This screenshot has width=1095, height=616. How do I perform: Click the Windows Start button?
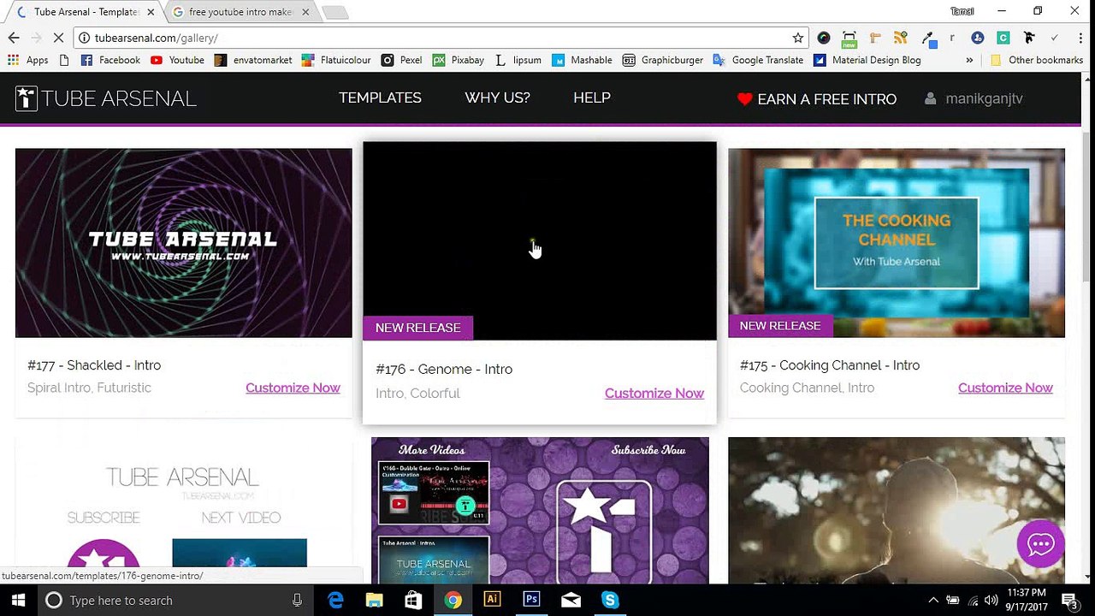tap(18, 600)
